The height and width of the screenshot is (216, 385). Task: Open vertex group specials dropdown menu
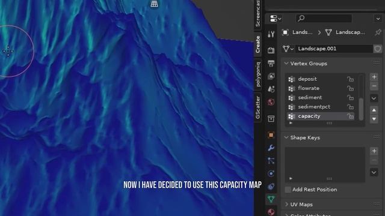[x=374, y=98]
